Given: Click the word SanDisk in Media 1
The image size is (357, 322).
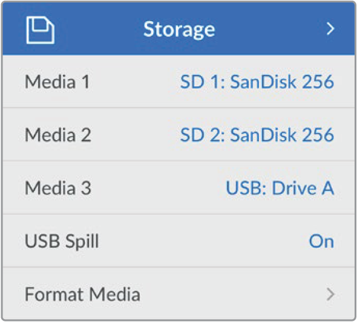Looking at the screenshot, I should [x=263, y=82].
